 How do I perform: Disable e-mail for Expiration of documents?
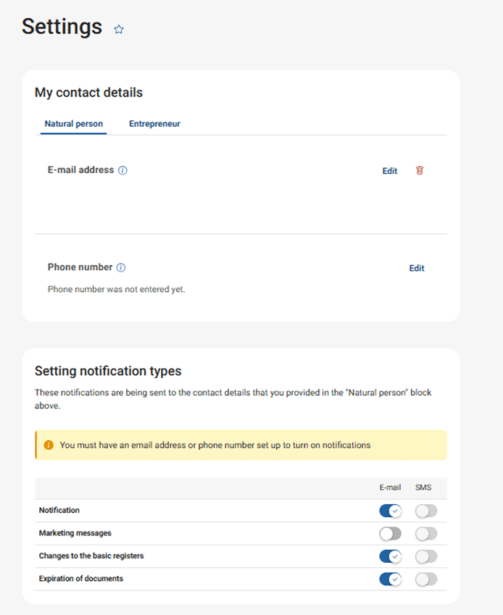coord(390,579)
